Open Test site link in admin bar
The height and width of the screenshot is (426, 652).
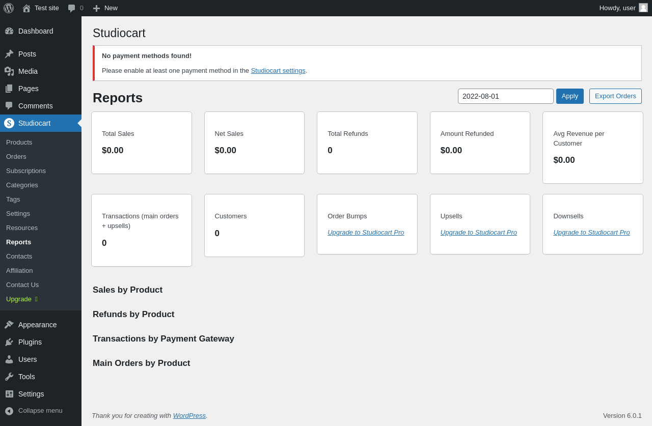(47, 8)
